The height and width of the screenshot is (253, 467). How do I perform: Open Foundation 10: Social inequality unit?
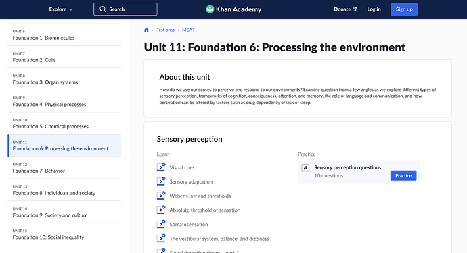[x=64, y=234]
